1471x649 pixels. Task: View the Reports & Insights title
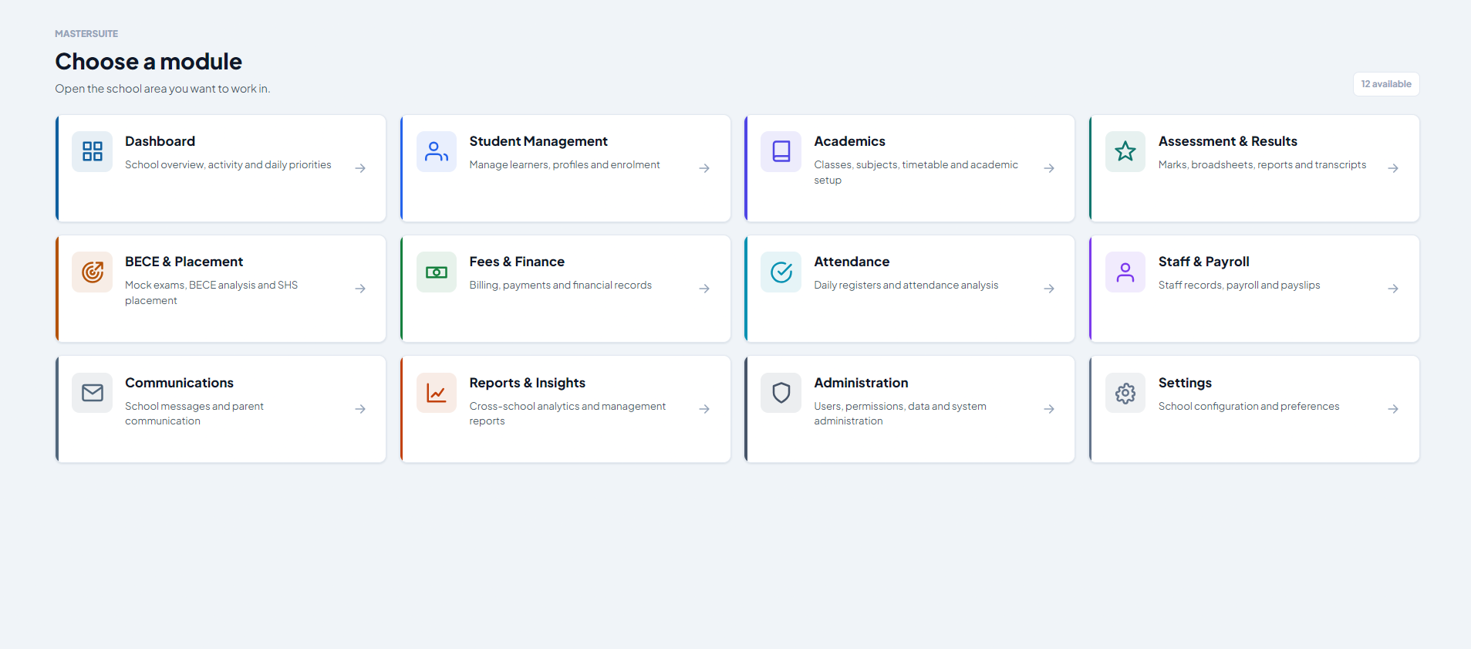528,383
